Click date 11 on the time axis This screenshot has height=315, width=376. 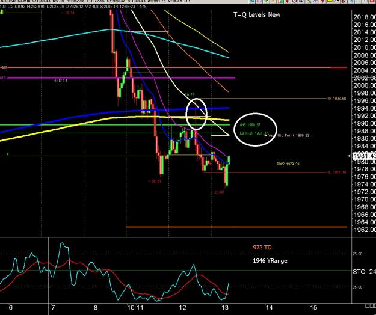(140, 307)
